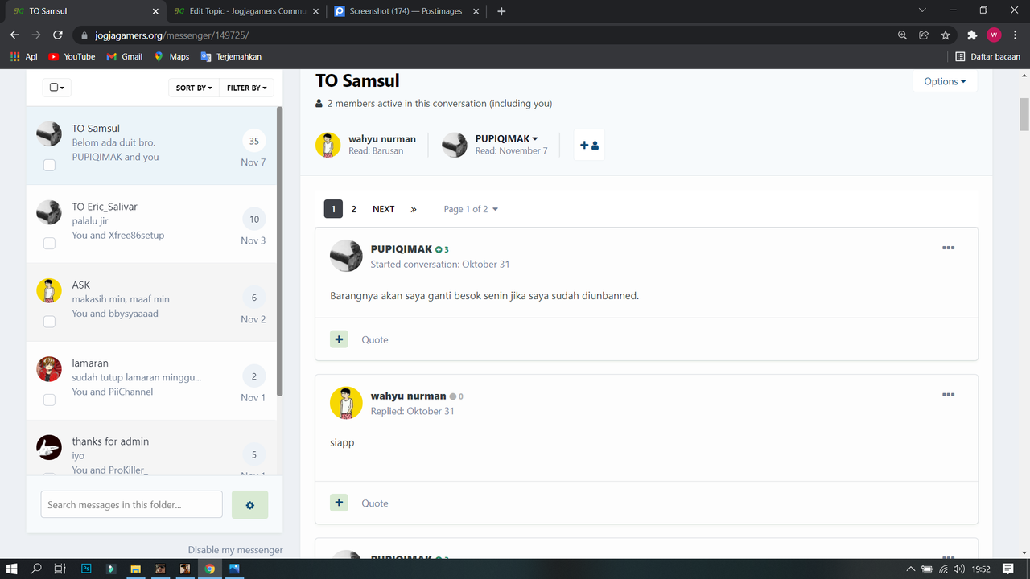
Task: Open the thanks for admin conversation
Action: click(151, 449)
